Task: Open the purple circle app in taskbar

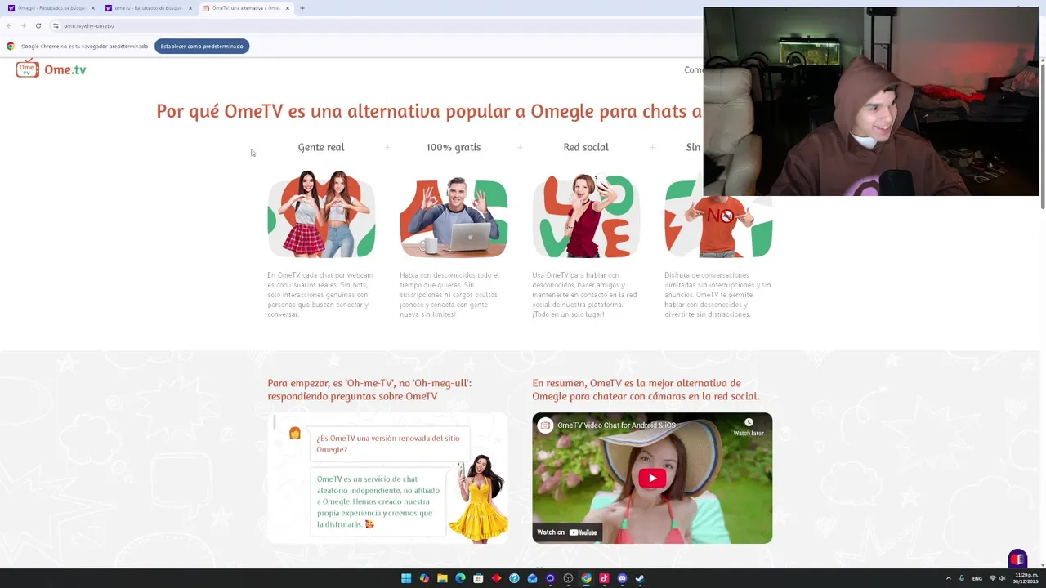Action: tap(550, 578)
